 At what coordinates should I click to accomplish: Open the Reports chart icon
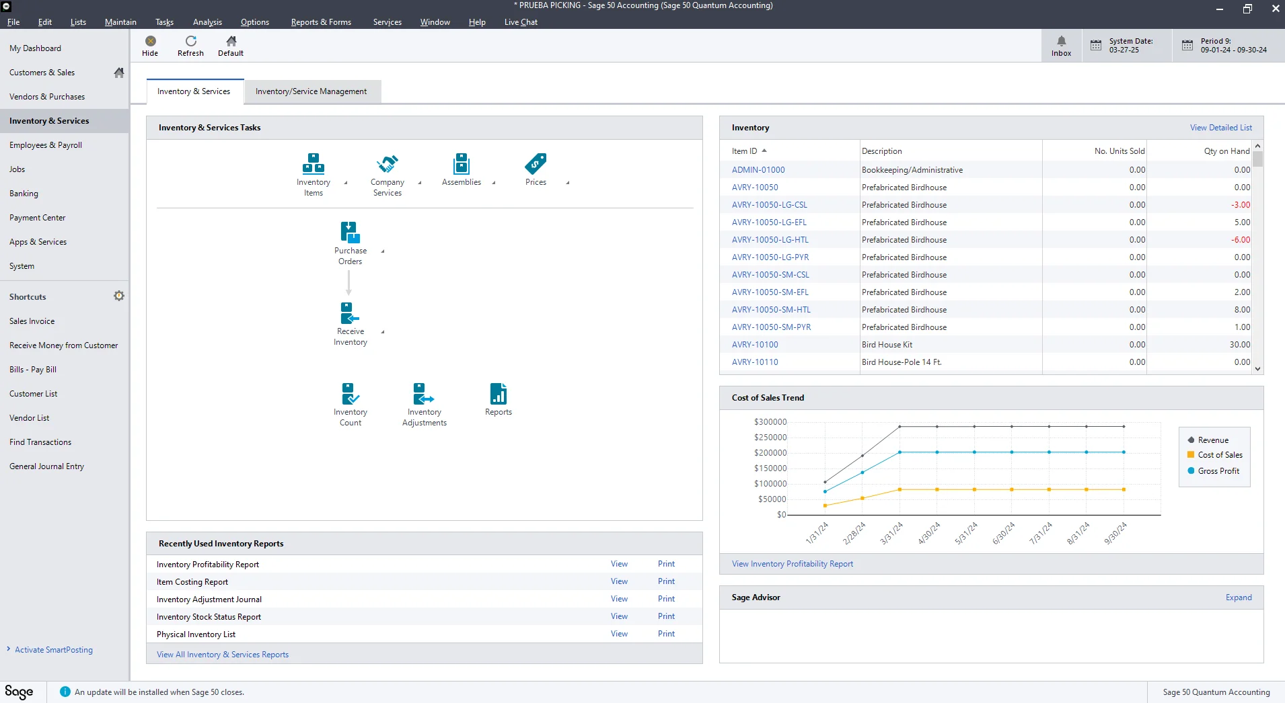coord(499,394)
